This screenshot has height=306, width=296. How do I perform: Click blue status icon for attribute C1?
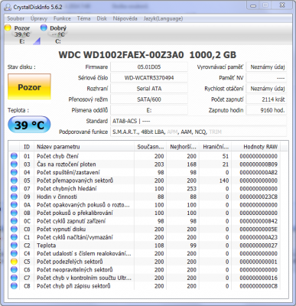[x=14, y=237]
